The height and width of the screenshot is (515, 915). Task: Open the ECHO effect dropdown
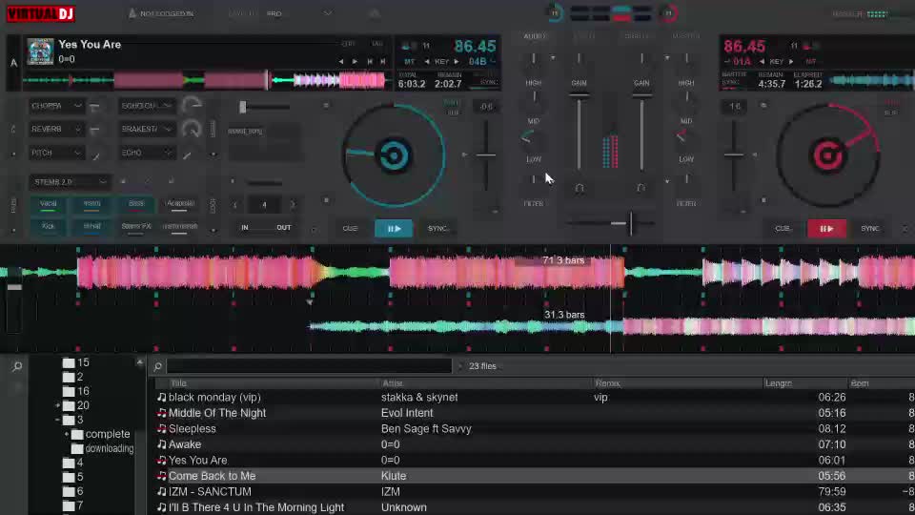point(147,153)
